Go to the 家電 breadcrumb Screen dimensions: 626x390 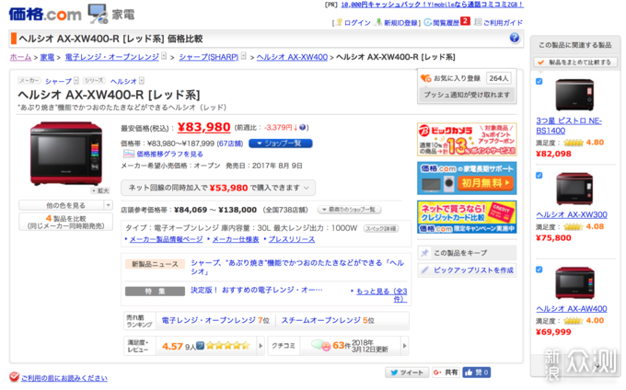pos(47,57)
